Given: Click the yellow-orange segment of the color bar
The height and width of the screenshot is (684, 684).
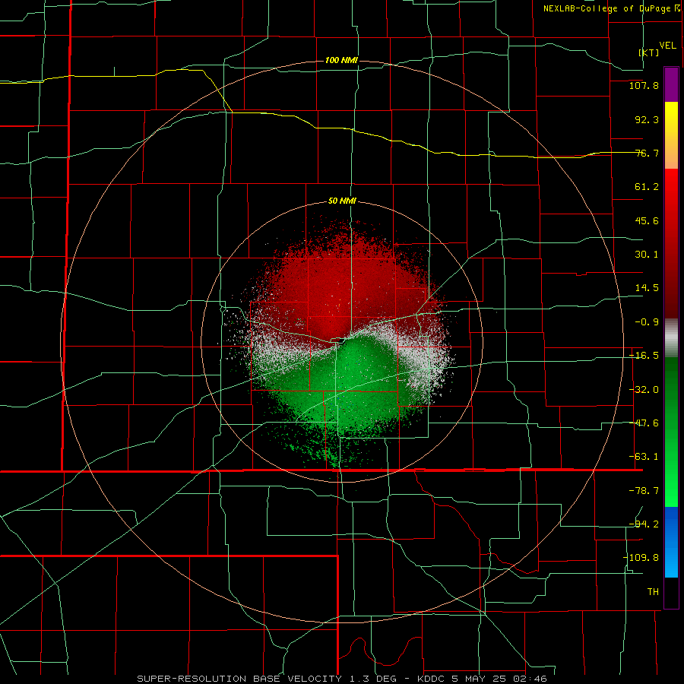Looking at the screenshot, I should pos(671,135).
